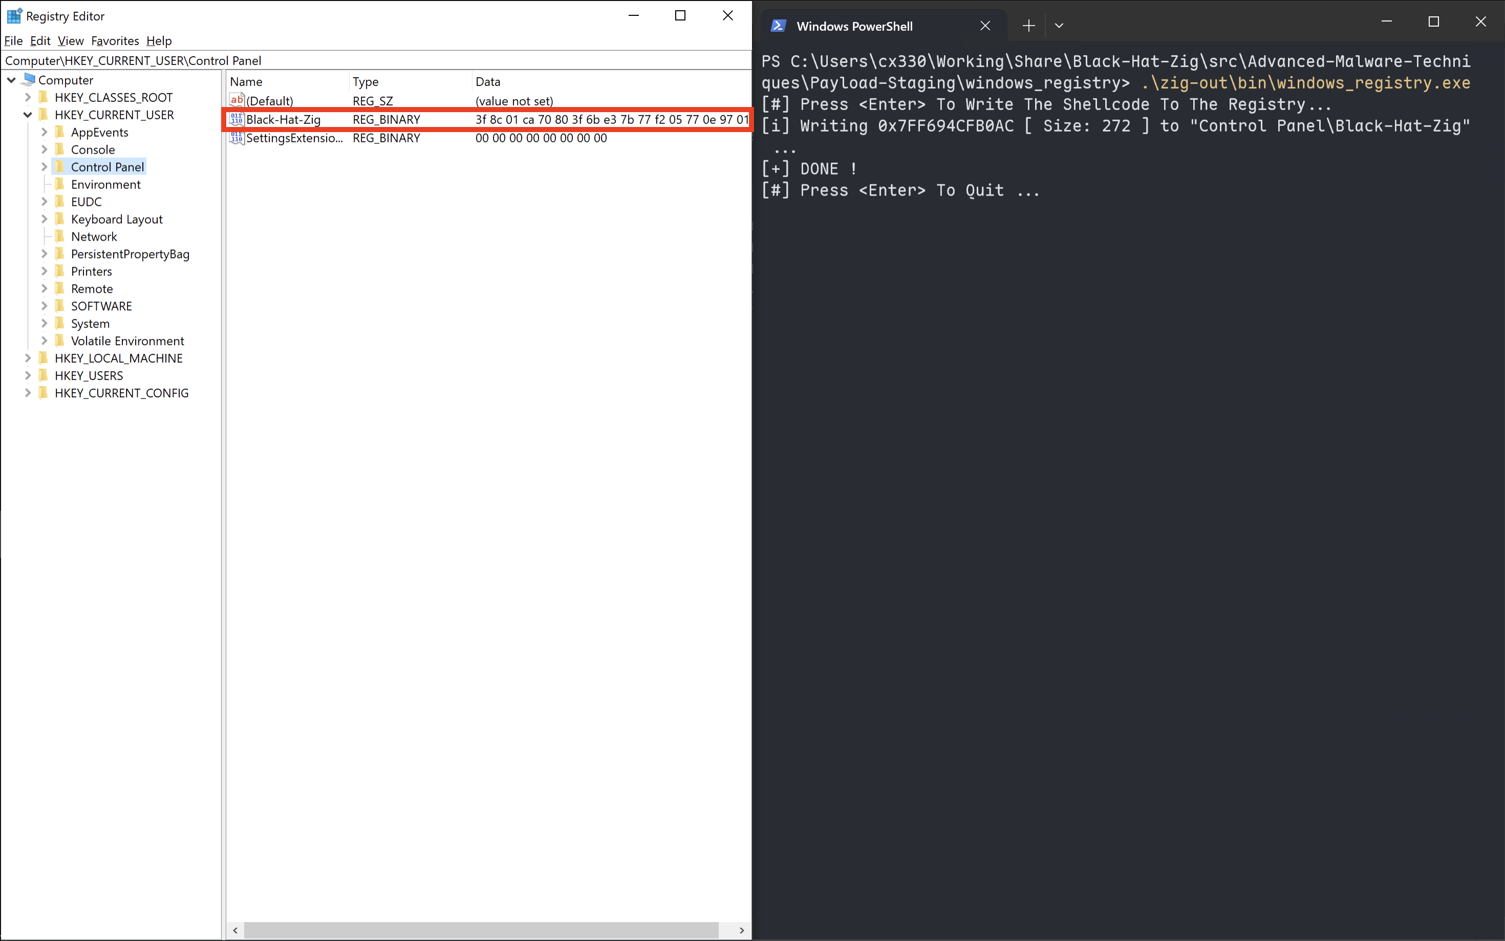This screenshot has height=941, width=1505.
Task: Click the PowerShell icon on the terminal tab
Action: tap(778, 26)
